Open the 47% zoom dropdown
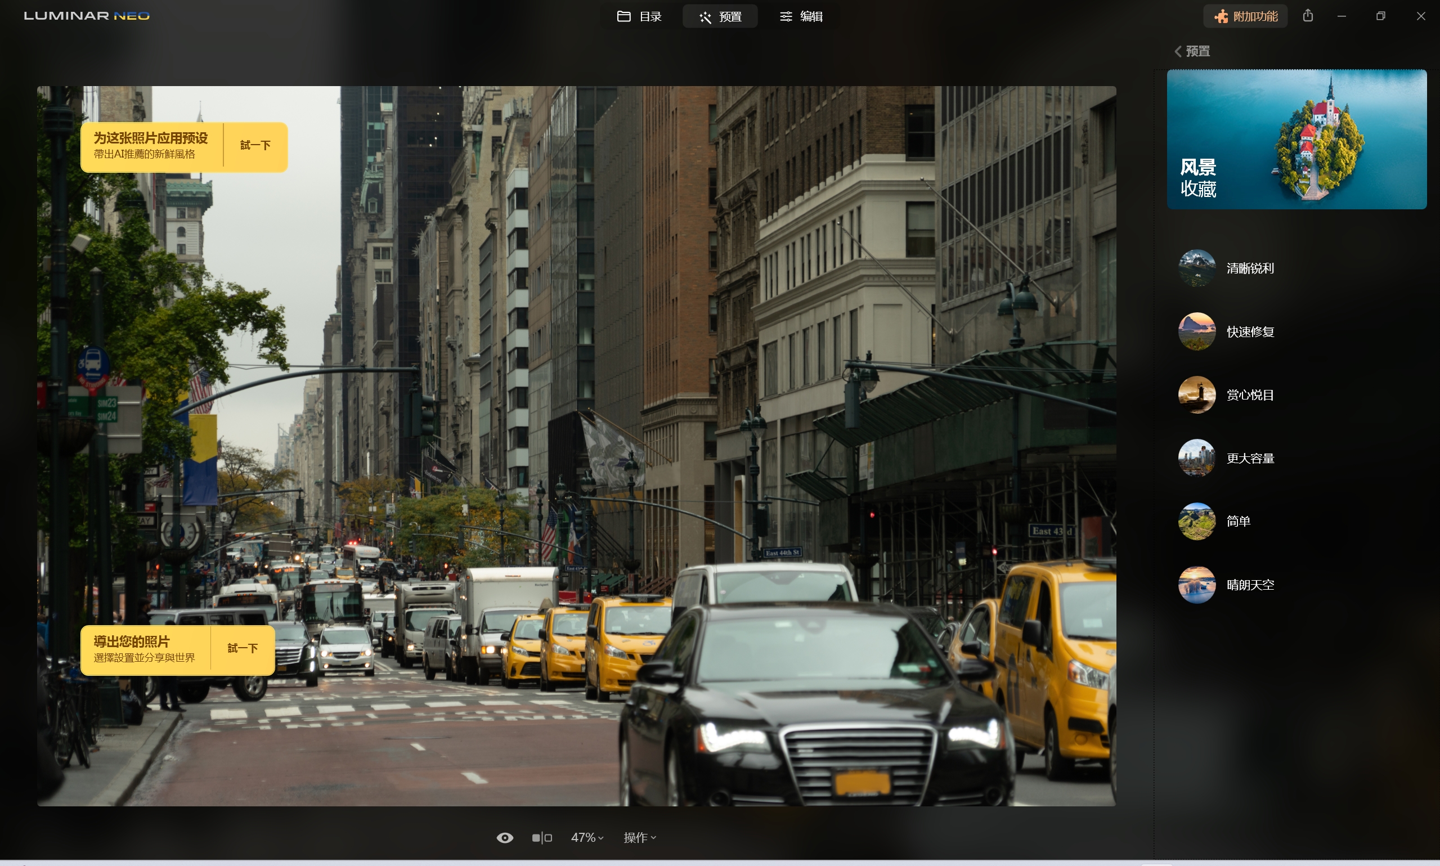 [x=586, y=837]
